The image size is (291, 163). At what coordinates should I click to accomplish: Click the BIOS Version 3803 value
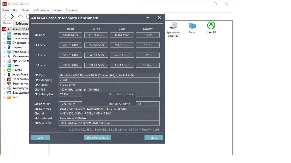[x=109, y=123]
